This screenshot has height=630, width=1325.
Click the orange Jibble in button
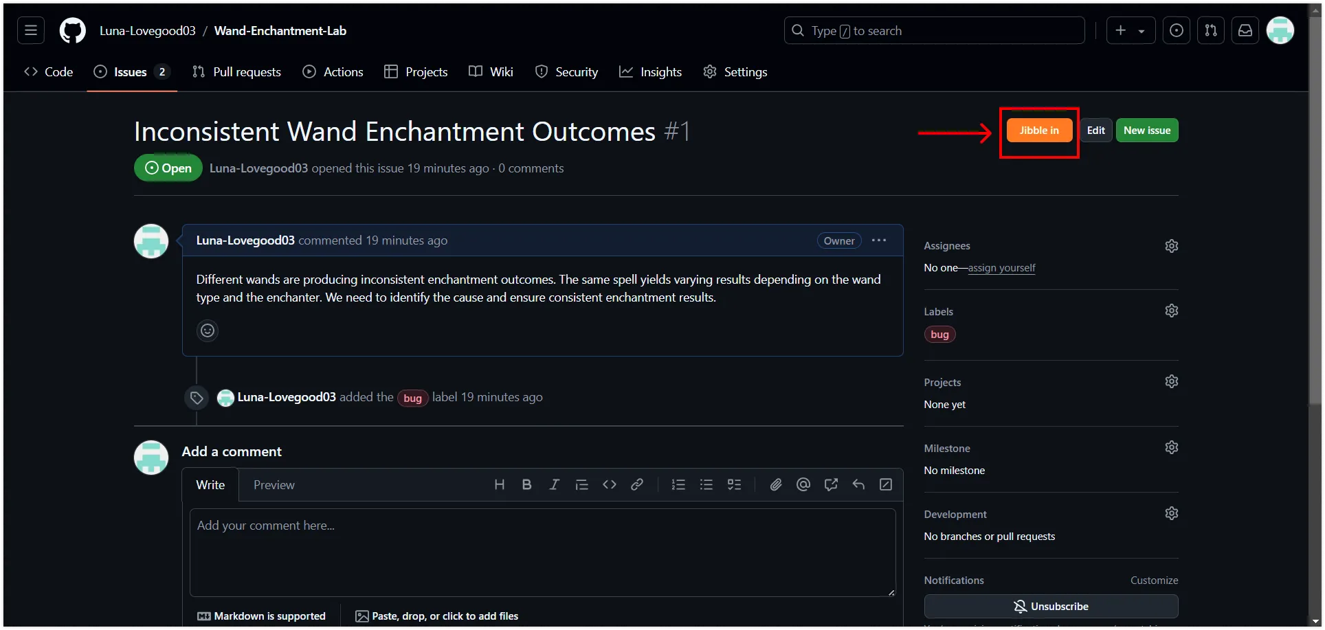click(x=1039, y=131)
